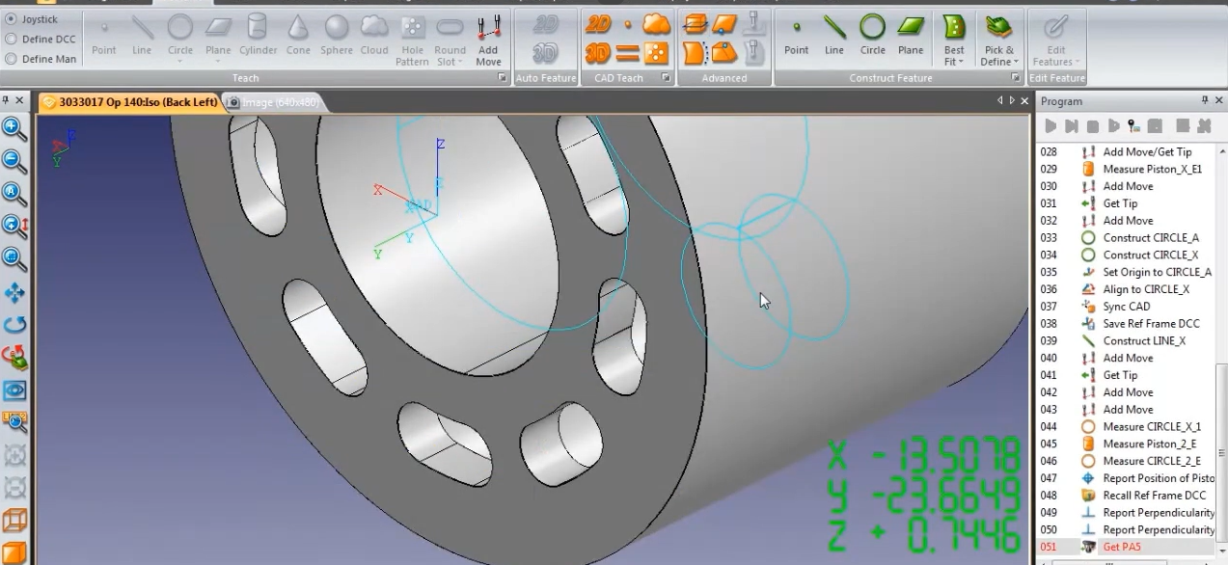Screen dimensions: 1228x565
Task: Click the Program step-forward button
Action: tap(1072, 126)
